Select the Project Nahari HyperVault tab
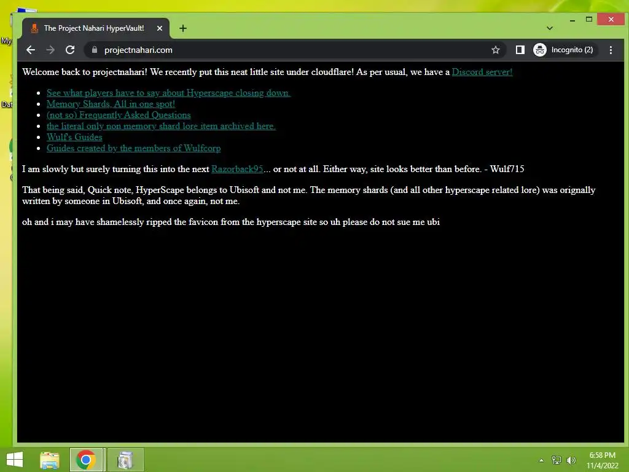The height and width of the screenshot is (472, 629). tap(96, 28)
